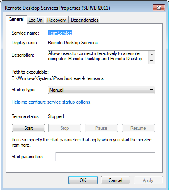
Task: Click the Start service button
Action: click(x=29, y=128)
